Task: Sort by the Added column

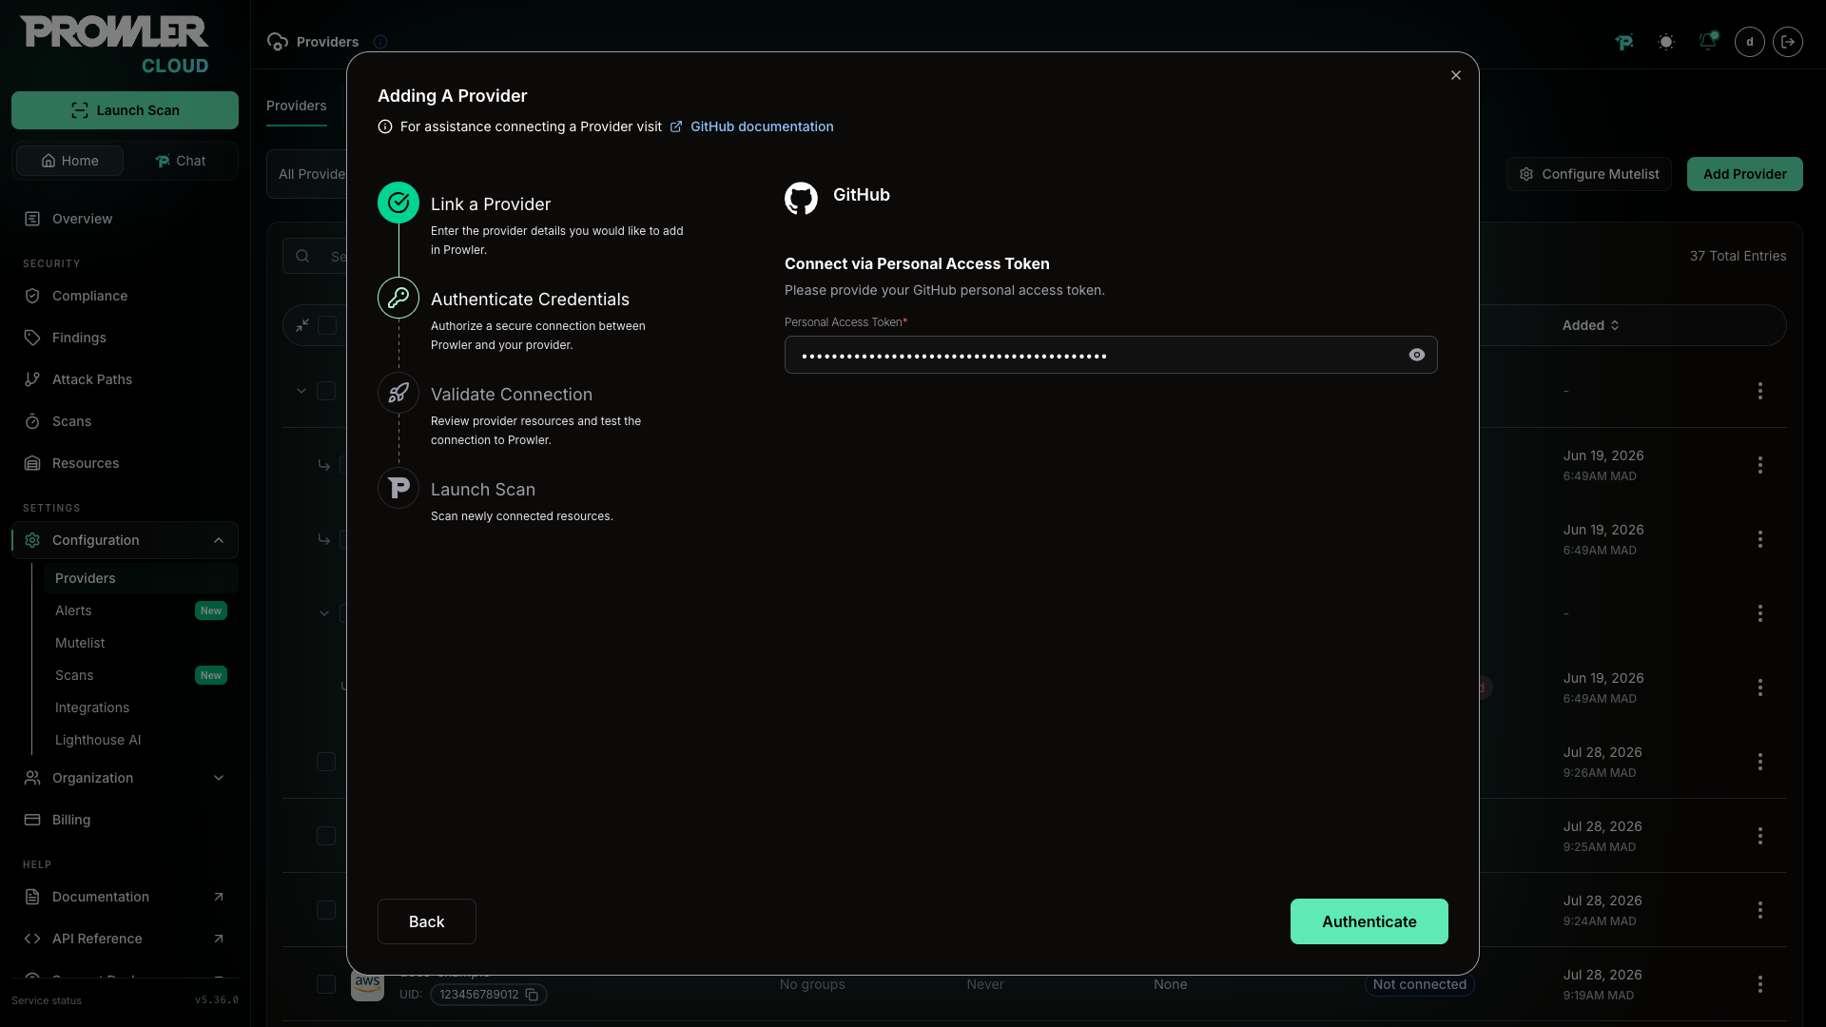Action: (x=1590, y=325)
